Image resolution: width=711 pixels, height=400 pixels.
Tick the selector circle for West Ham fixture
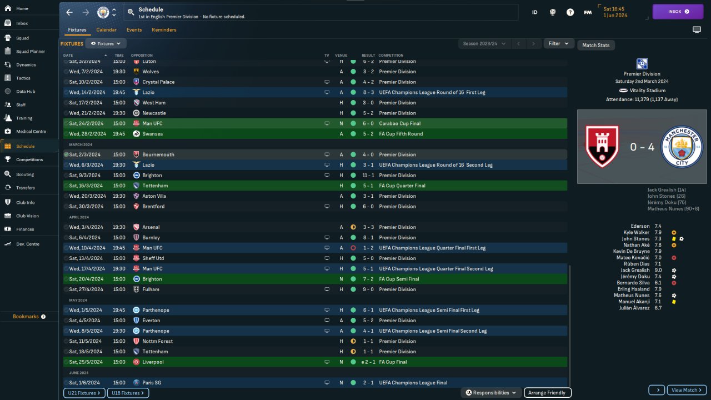coord(66,103)
